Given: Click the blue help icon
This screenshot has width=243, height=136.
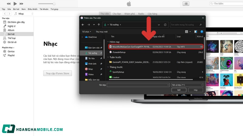Looking at the screenshot, I should tap(202, 32).
